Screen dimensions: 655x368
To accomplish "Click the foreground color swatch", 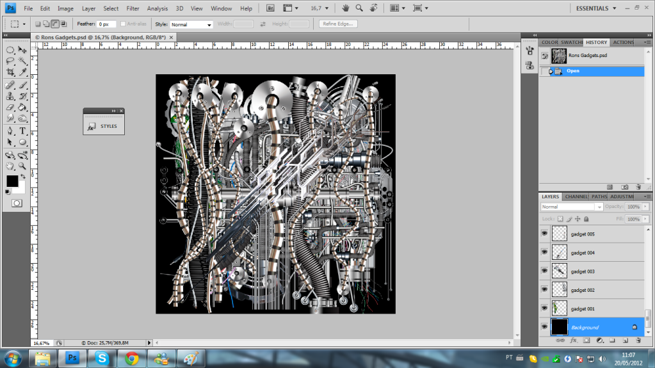I will (x=12, y=181).
